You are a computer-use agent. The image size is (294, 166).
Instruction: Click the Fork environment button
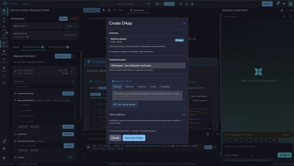click(x=63, y=19)
